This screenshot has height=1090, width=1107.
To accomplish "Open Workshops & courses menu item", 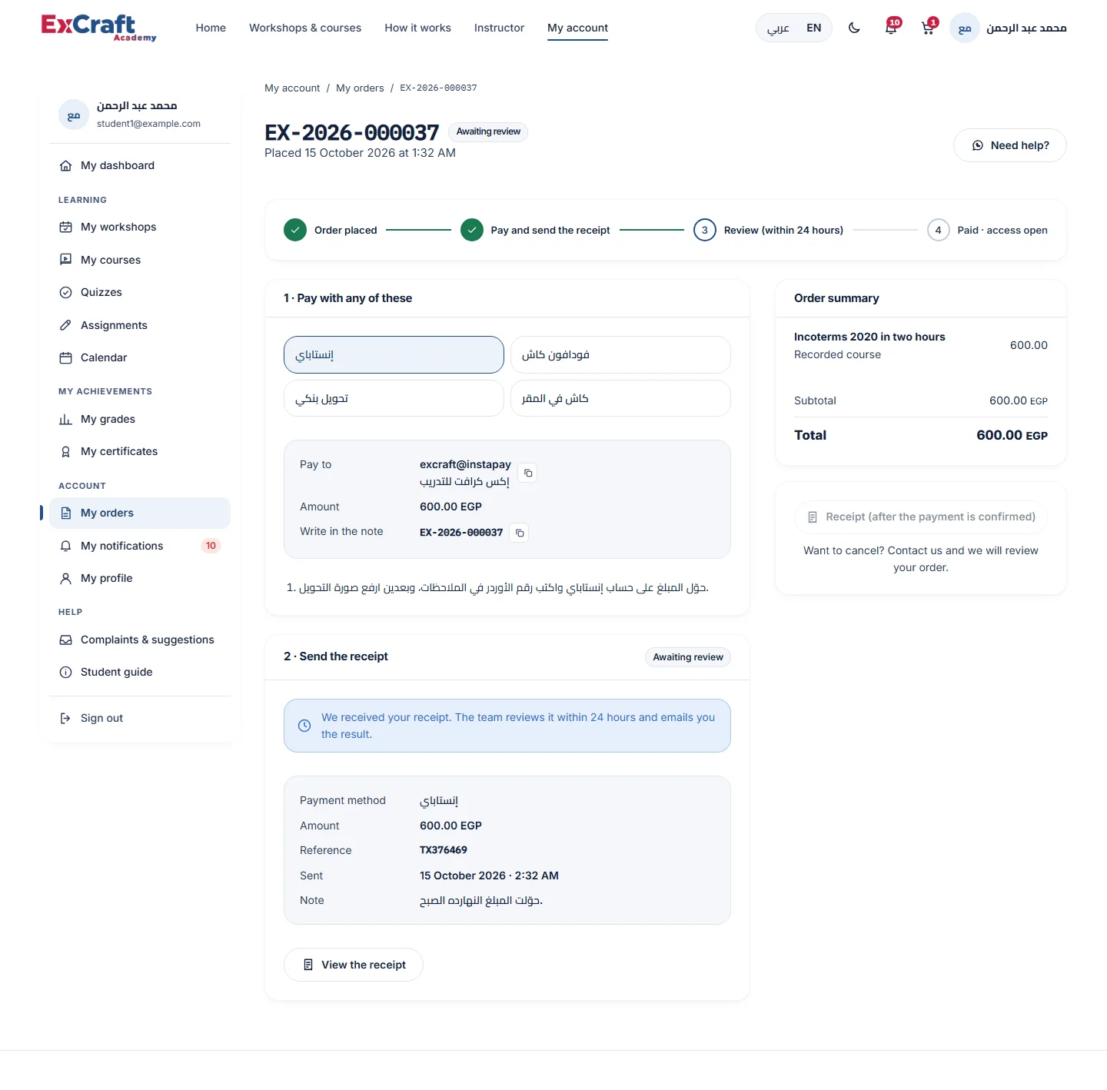I will 305,28.
